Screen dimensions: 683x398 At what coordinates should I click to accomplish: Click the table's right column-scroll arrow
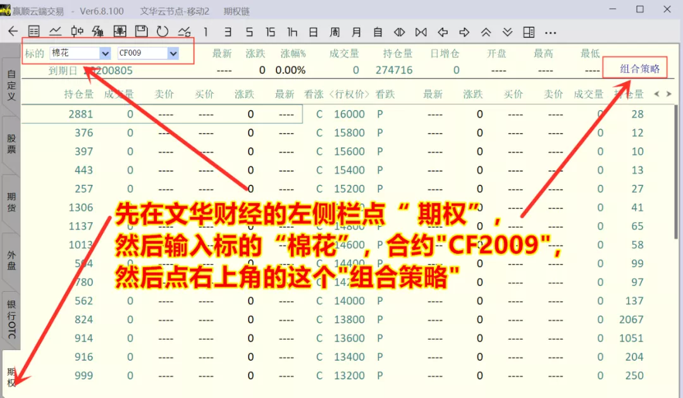(668, 94)
